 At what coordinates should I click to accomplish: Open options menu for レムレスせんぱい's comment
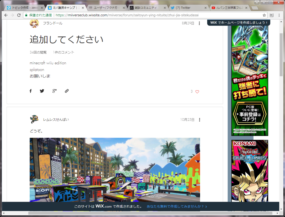click(200, 120)
